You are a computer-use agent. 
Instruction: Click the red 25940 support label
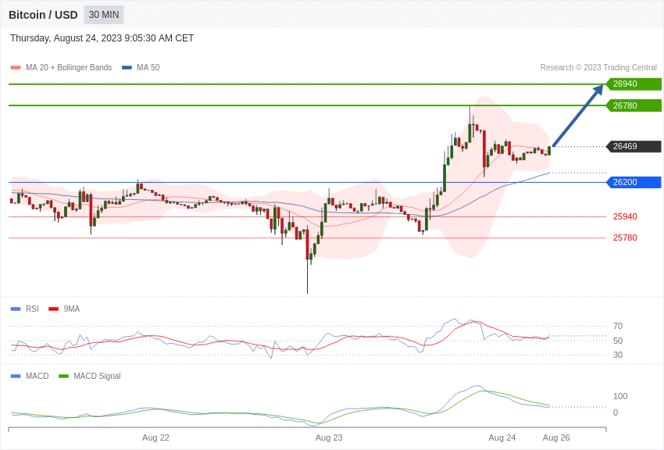tap(625, 216)
